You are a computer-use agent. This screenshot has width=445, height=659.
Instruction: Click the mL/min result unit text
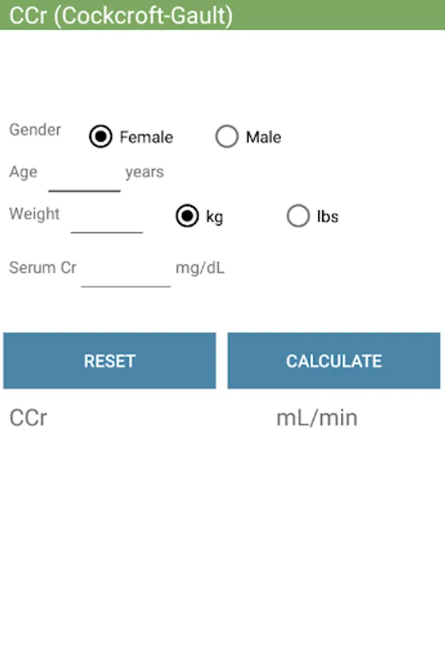(317, 418)
